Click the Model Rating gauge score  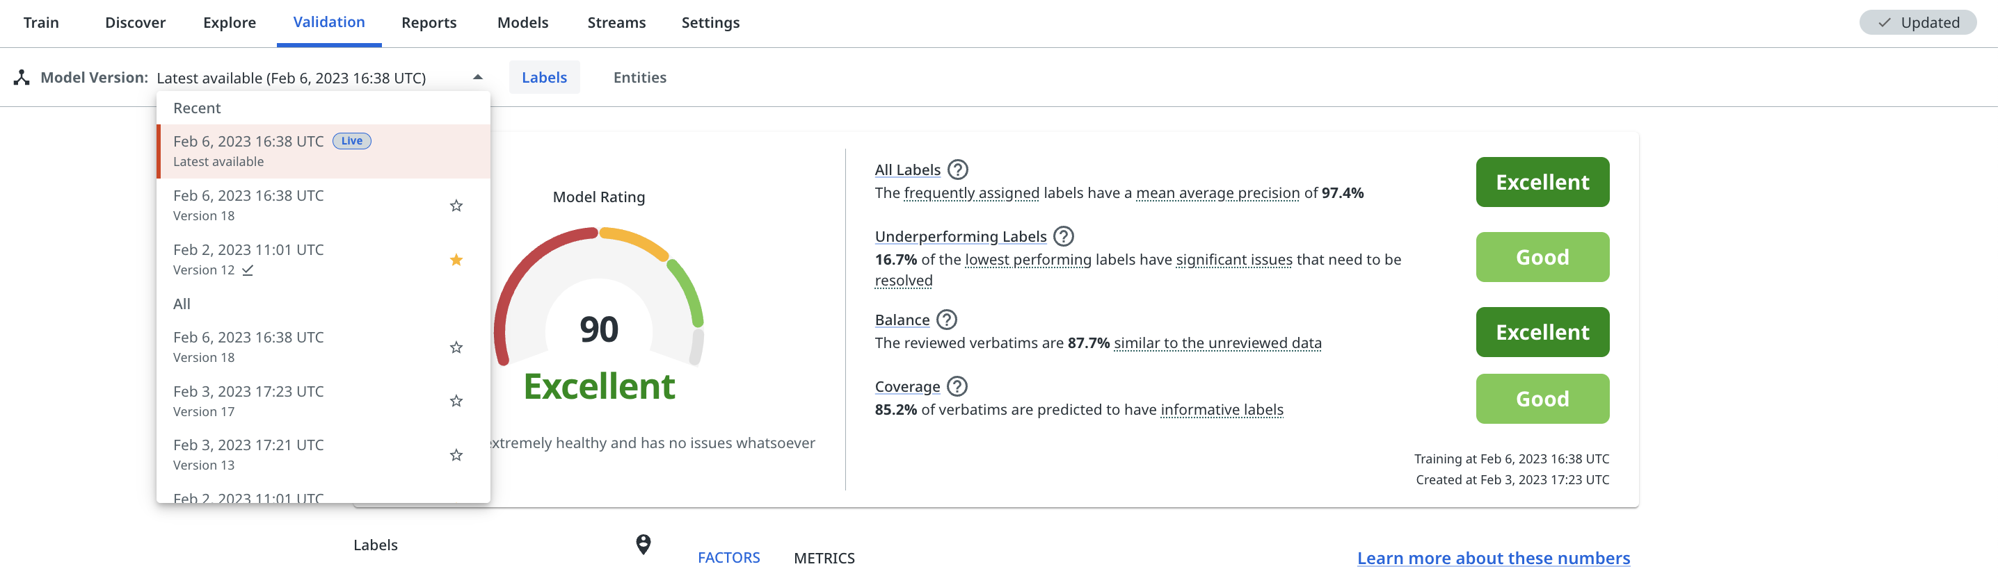(x=599, y=329)
